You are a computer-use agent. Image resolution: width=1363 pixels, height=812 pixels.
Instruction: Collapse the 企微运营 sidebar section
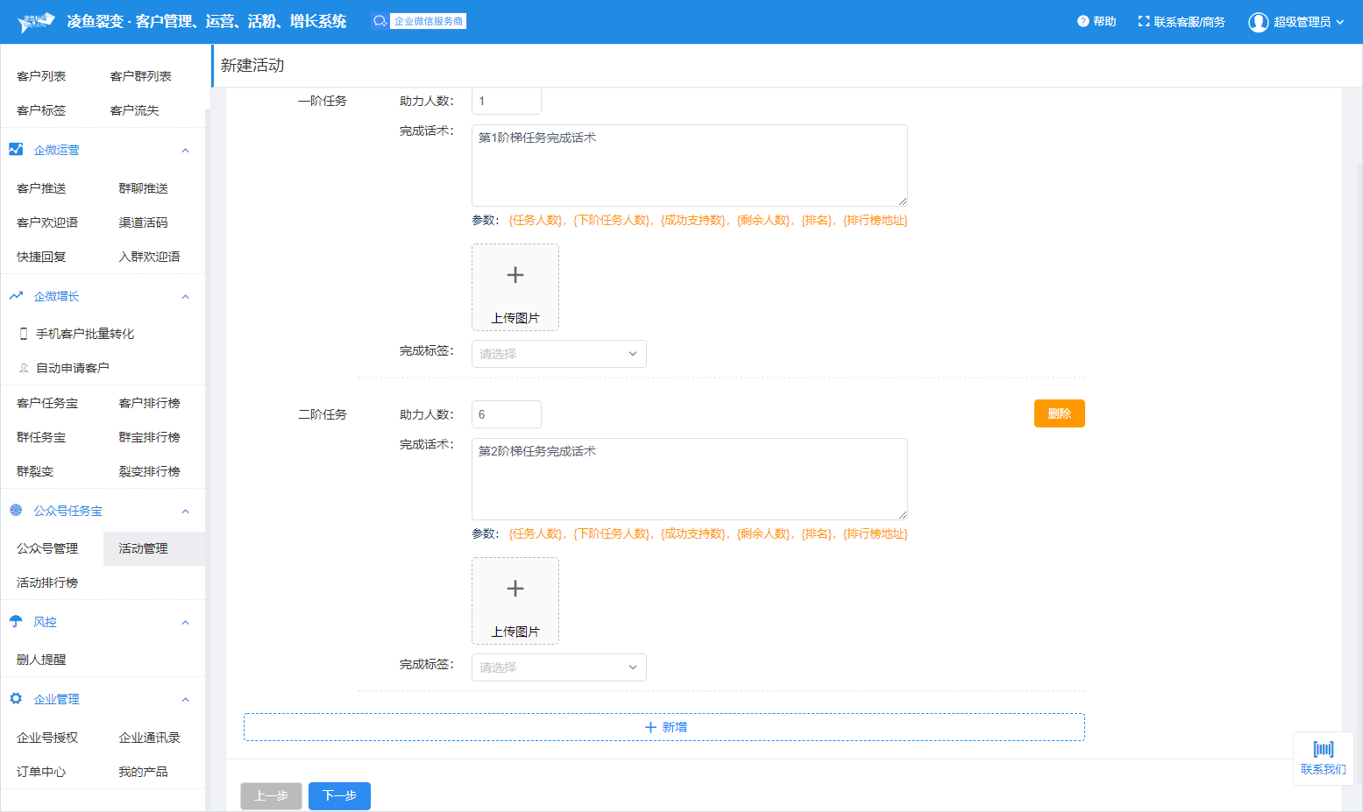pos(185,151)
